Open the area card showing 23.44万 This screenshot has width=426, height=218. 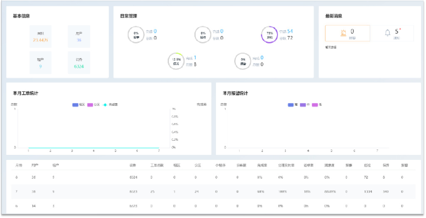40,37
